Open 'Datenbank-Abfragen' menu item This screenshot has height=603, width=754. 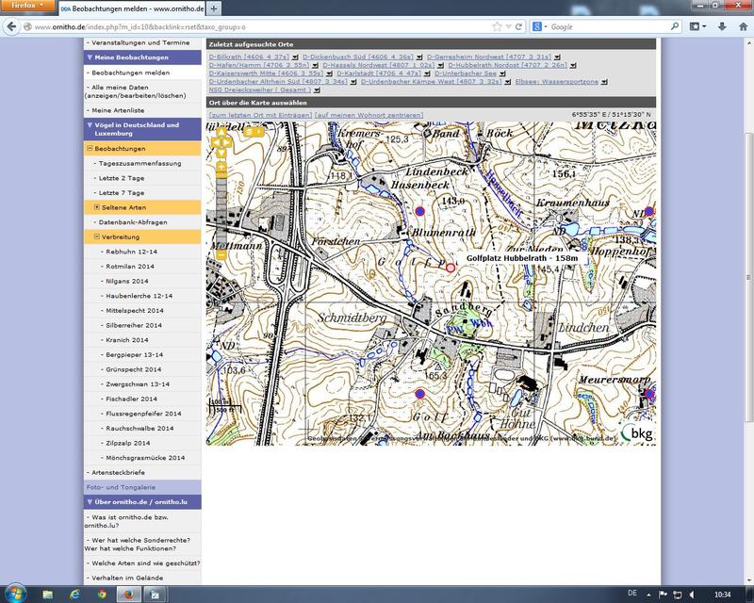point(133,222)
